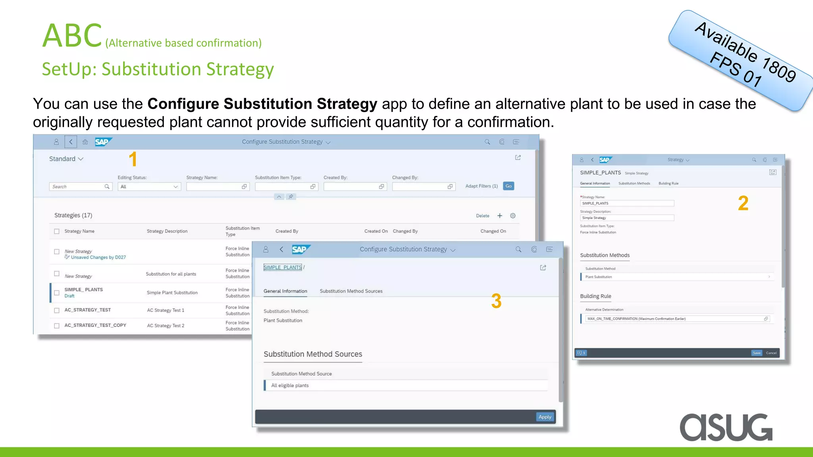The width and height of the screenshot is (813, 457).
Task: Click Cancel in Strategy window footer
Action: 771,353
